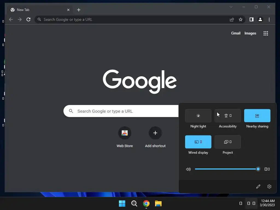Click the share page icon in address bar
This screenshot has height=210, width=280.
coord(232,19)
